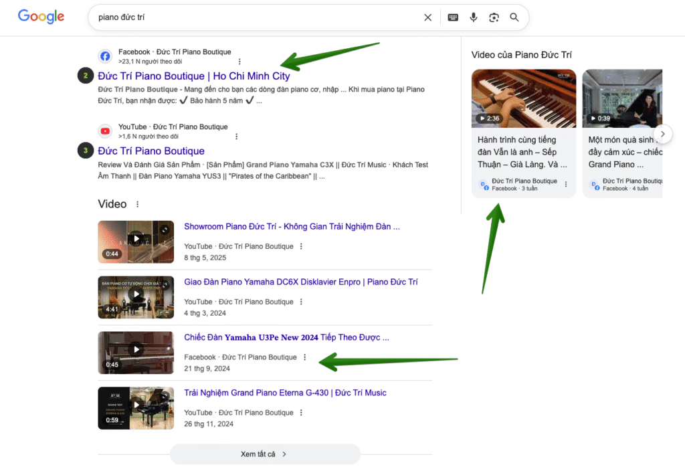Search by image with camera lens icon
685x469 pixels.
coord(494,17)
